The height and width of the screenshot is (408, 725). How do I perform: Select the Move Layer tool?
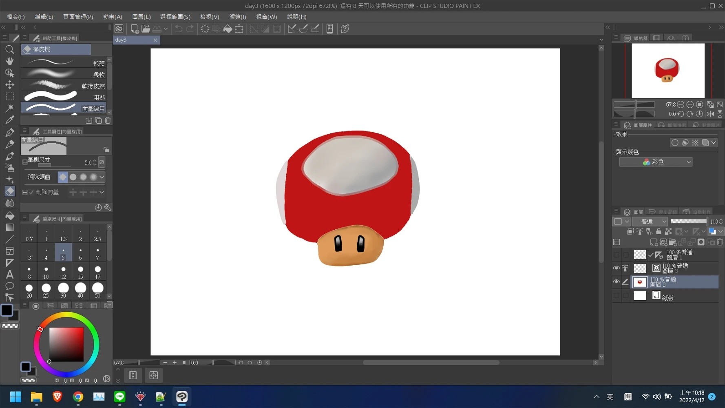coord(10,84)
